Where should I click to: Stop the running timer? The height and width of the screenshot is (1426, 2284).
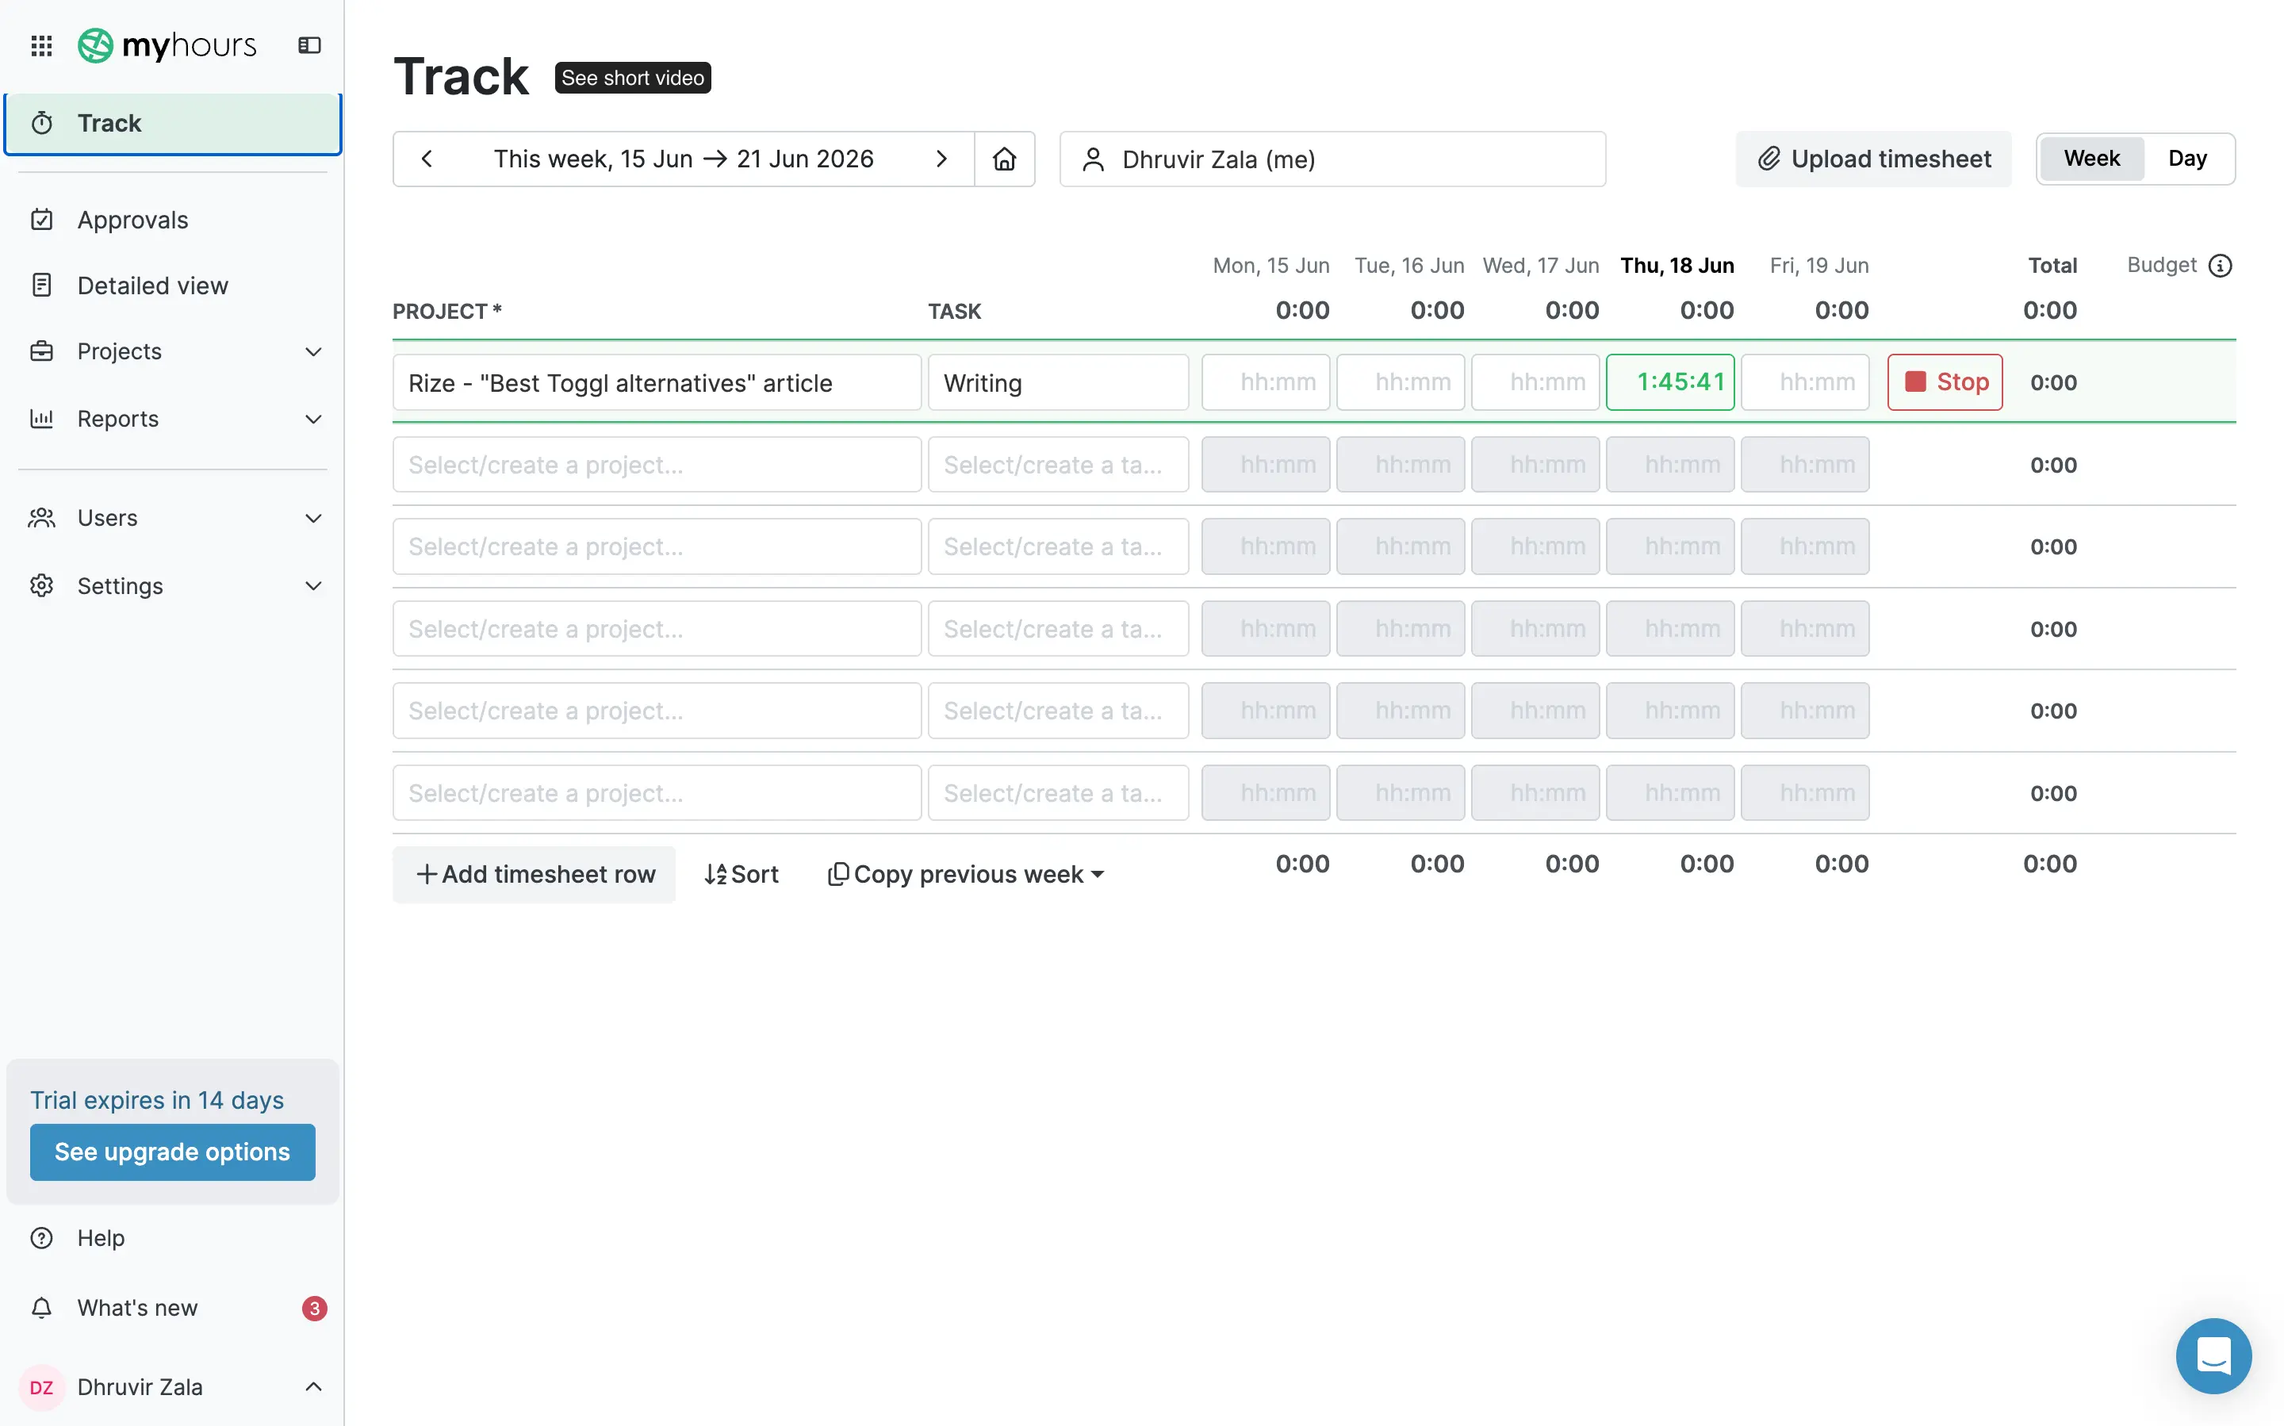click(1945, 382)
